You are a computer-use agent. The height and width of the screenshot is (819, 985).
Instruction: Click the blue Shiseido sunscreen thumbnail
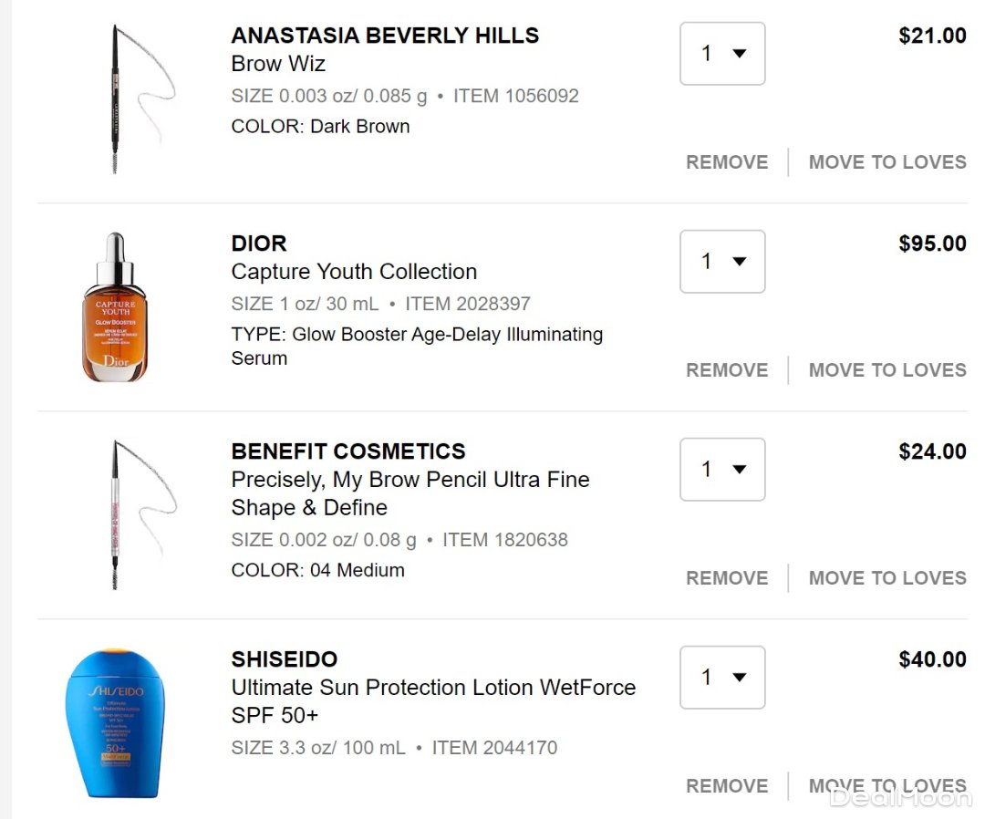(x=115, y=723)
